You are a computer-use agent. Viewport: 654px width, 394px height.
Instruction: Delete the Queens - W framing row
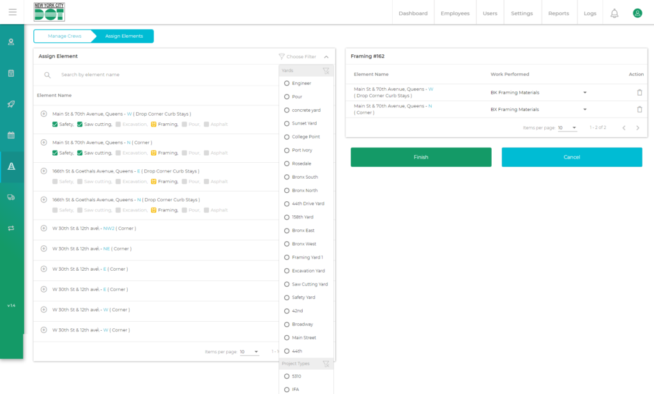pyautogui.click(x=639, y=93)
